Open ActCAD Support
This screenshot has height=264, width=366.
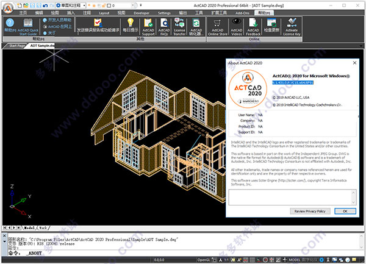point(148,27)
